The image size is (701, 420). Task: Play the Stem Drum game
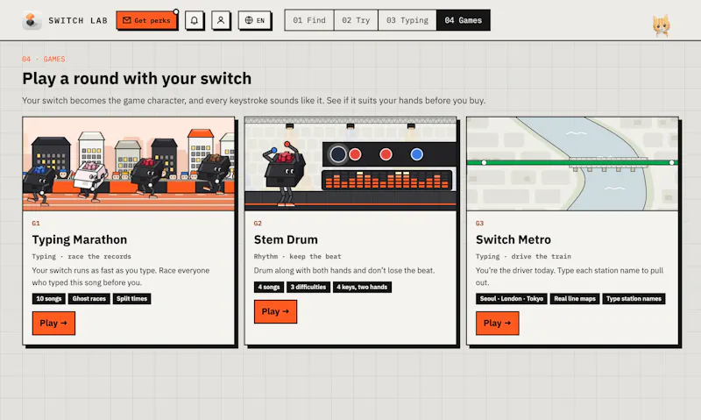point(275,311)
